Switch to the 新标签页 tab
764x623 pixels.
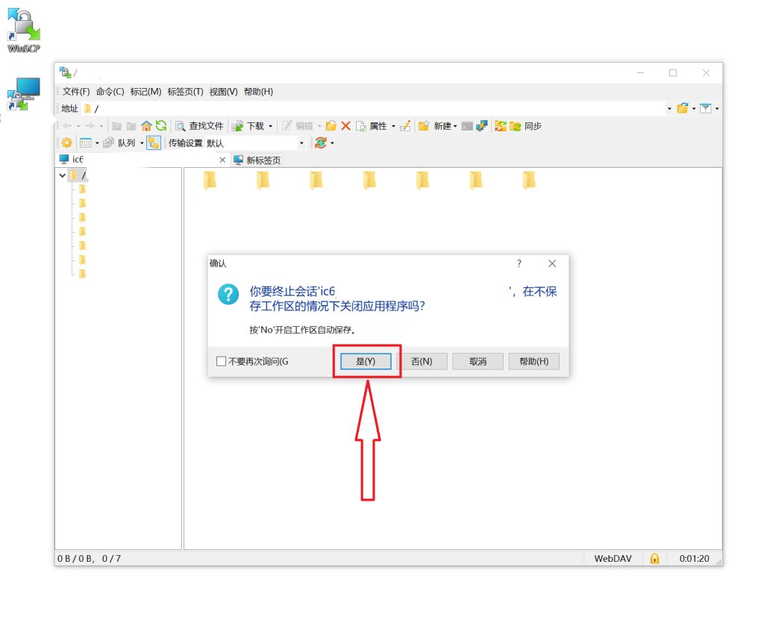pos(258,160)
